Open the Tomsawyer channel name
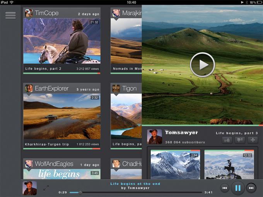This screenshot has width=263, height=197. [181, 132]
